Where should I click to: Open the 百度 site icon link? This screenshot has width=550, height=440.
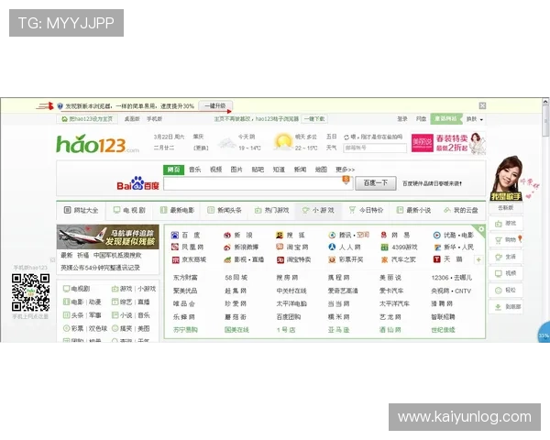click(x=175, y=235)
